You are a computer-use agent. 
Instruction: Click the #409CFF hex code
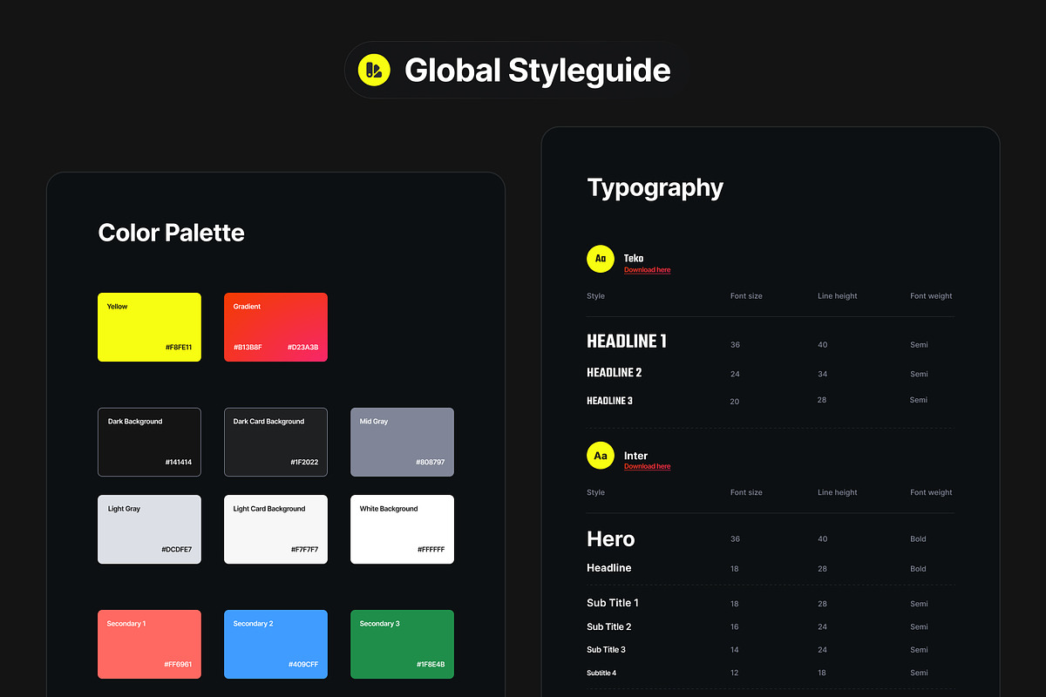303,665
